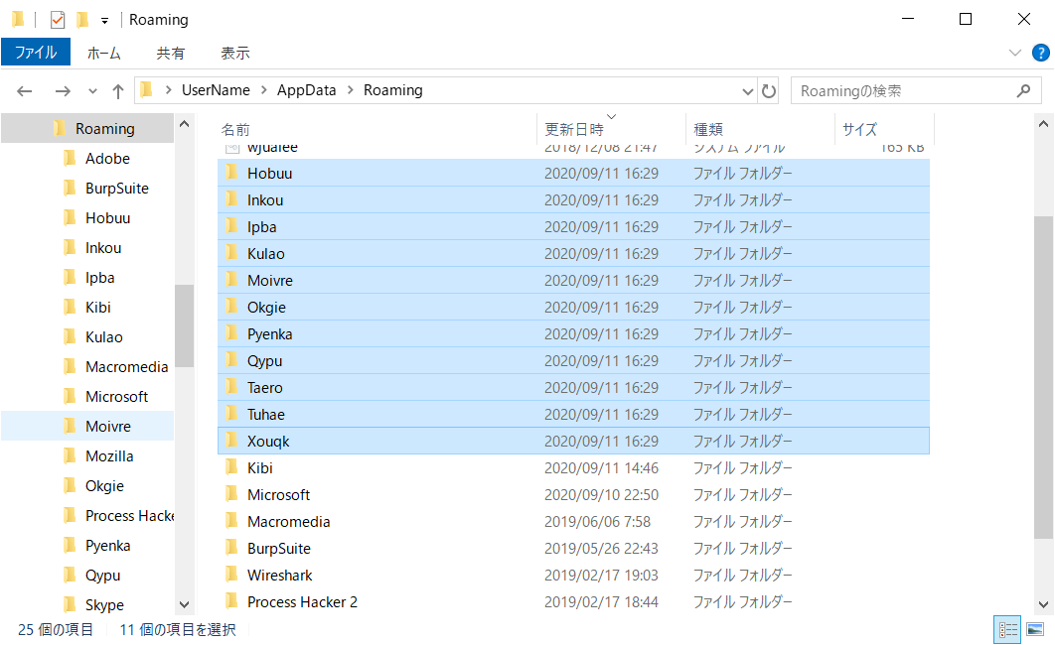
Task: Click the navigation pane scrollbar thumb
Action: [x=185, y=325]
